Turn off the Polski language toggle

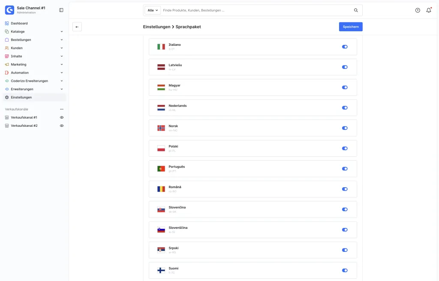click(345, 148)
